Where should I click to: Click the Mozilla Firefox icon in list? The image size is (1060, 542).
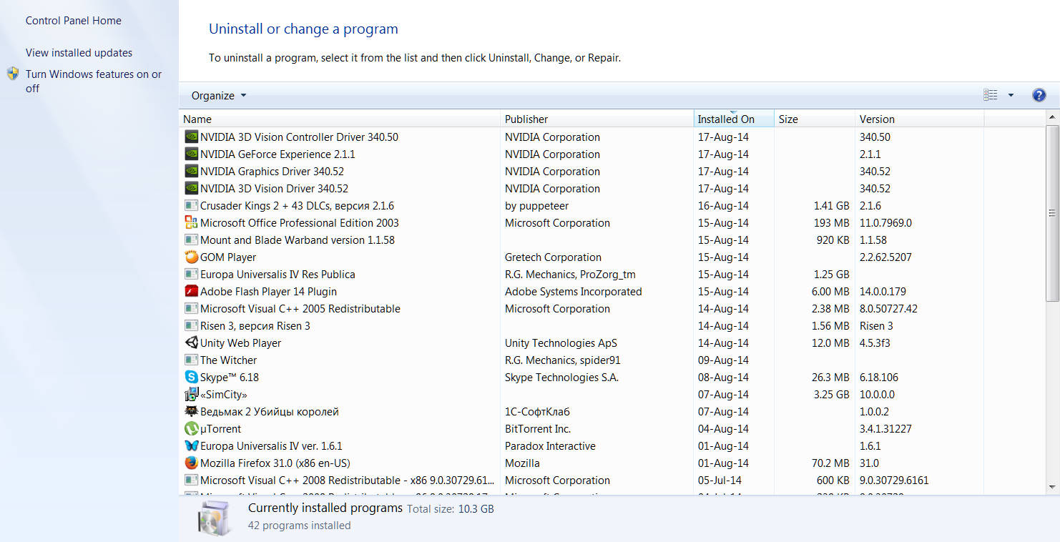click(191, 463)
